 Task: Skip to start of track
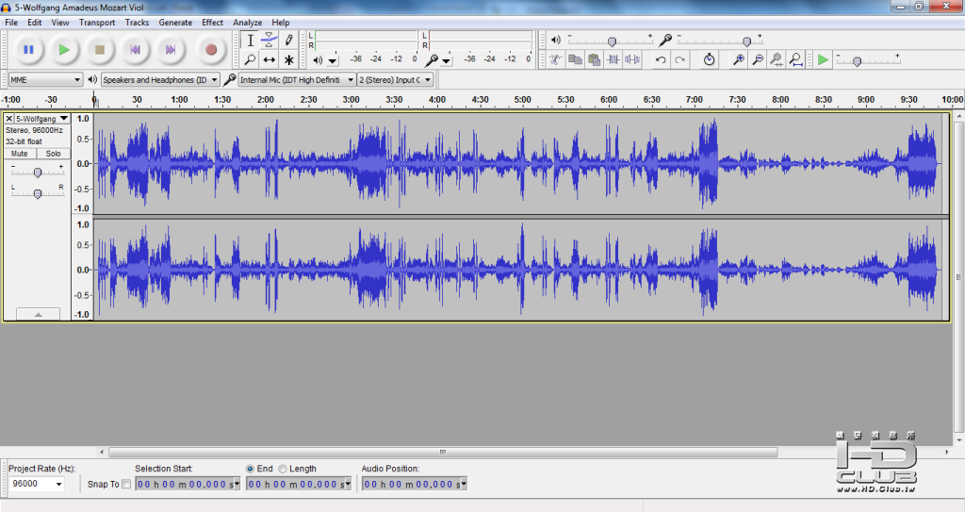pos(136,50)
